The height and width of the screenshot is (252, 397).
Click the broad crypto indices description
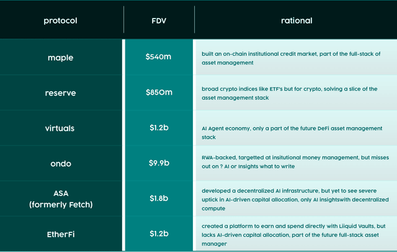[290, 93]
